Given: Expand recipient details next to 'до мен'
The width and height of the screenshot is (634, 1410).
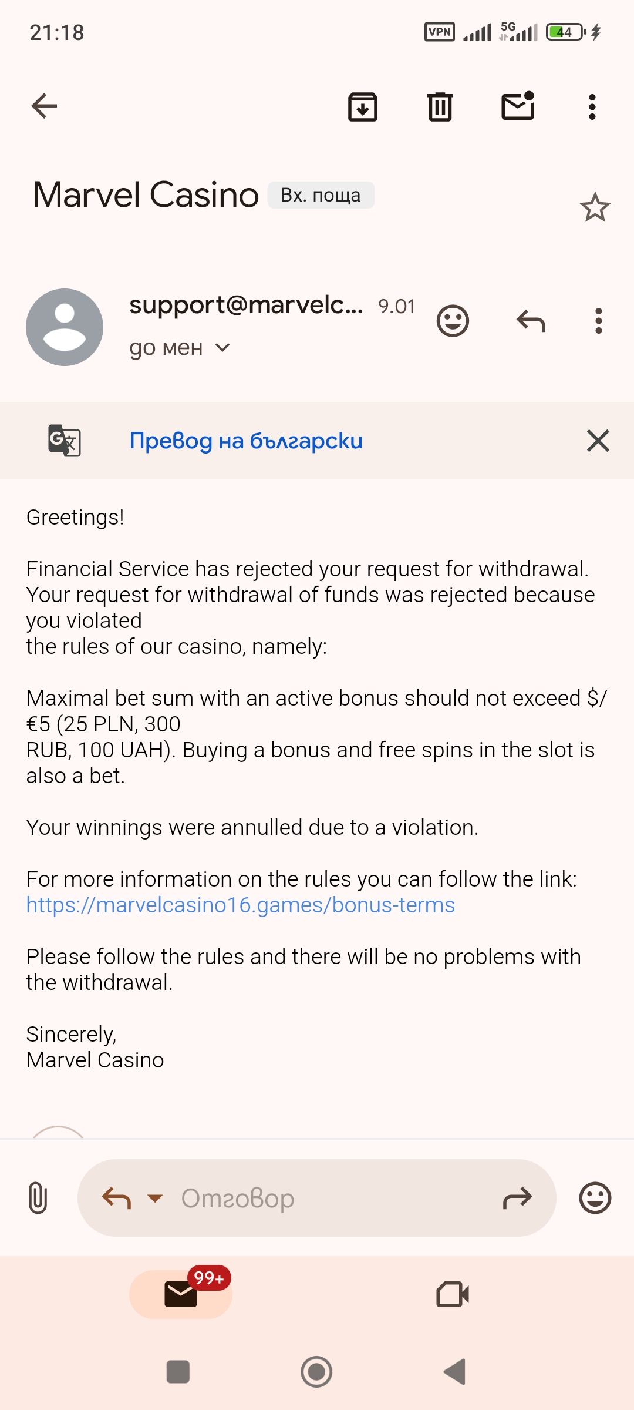Looking at the screenshot, I should [x=222, y=347].
